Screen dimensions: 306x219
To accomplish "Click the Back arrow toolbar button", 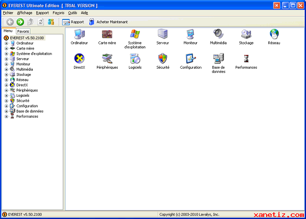I will (10, 22).
